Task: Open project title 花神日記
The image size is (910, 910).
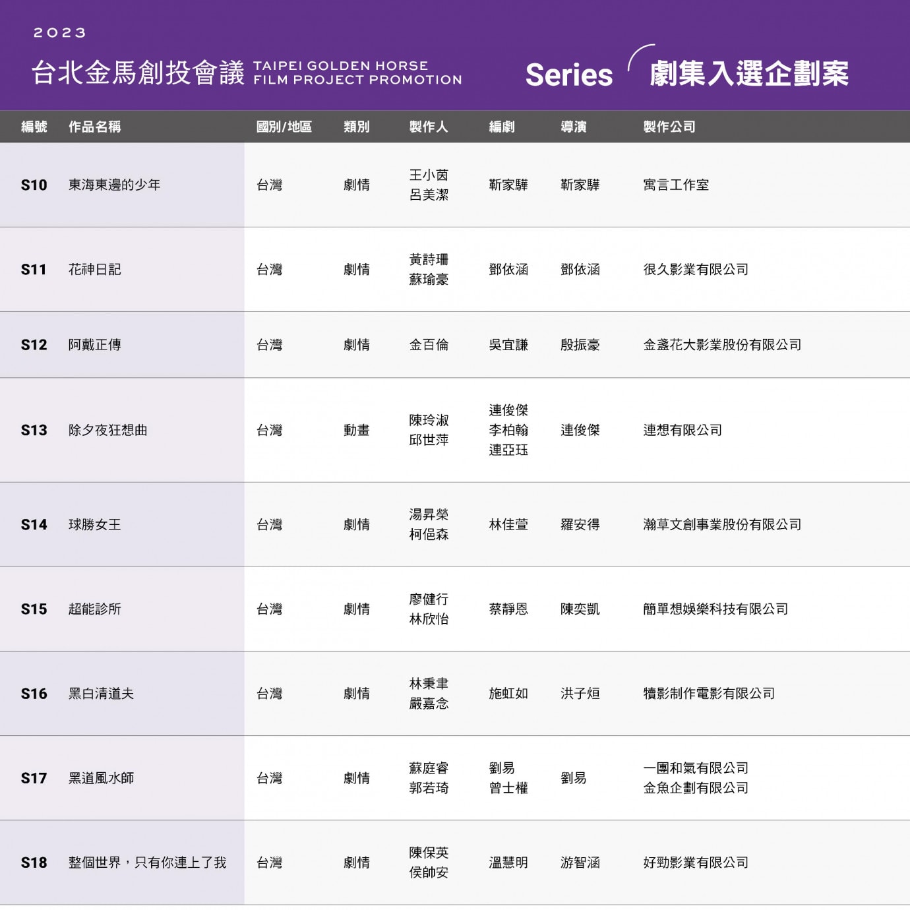Action: click(94, 269)
